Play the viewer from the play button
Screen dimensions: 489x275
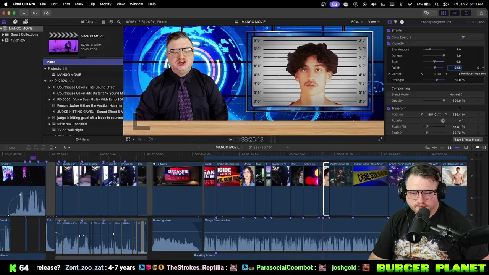click(x=230, y=140)
